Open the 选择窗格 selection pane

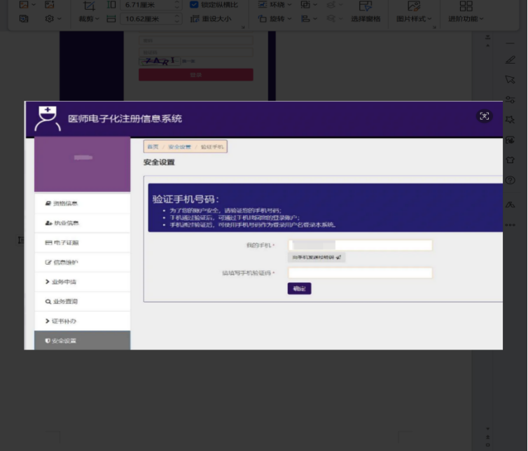tap(366, 11)
